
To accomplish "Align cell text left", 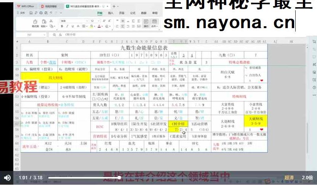I will point(117,26).
